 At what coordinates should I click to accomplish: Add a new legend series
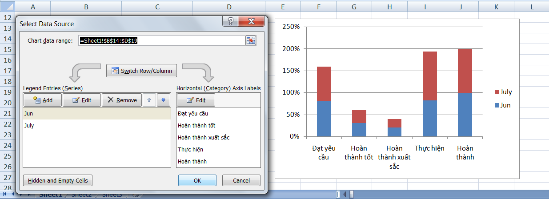coord(43,100)
